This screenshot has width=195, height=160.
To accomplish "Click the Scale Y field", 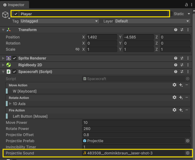I will click(139, 49).
